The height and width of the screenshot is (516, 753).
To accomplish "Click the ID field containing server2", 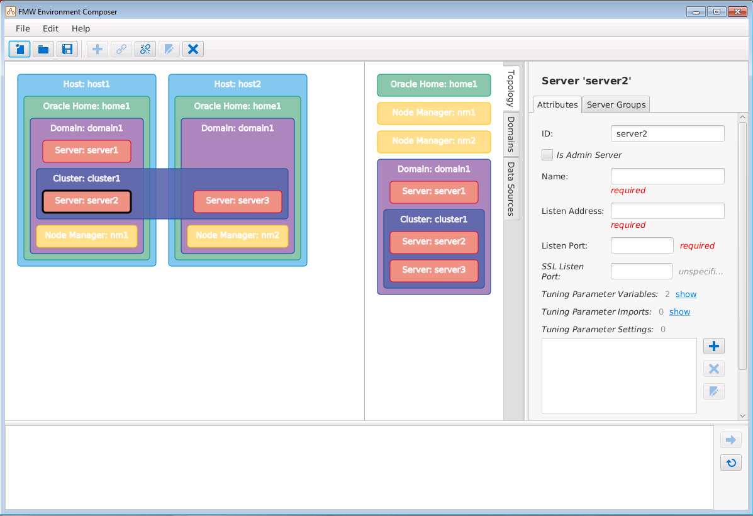I will pyautogui.click(x=667, y=133).
